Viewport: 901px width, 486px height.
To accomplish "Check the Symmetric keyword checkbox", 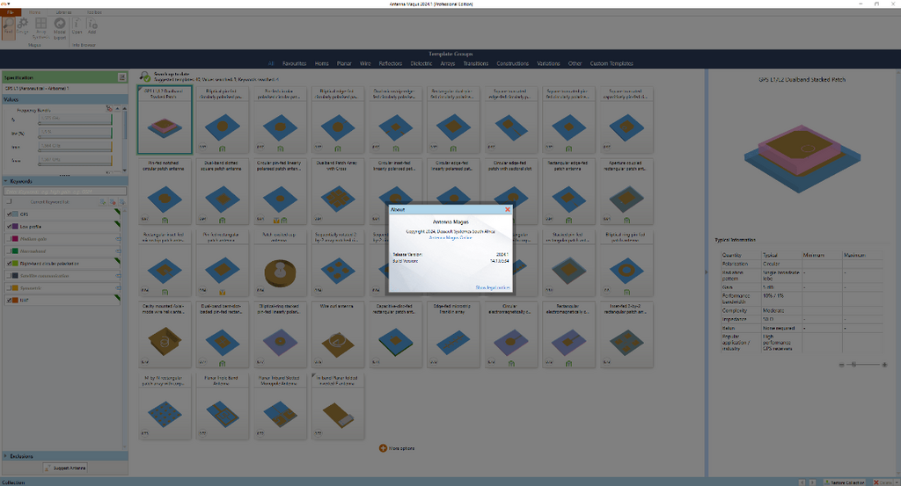I will (9, 288).
